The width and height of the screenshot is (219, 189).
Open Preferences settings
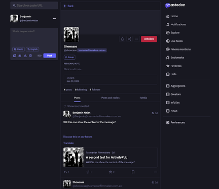coord(175,122)
